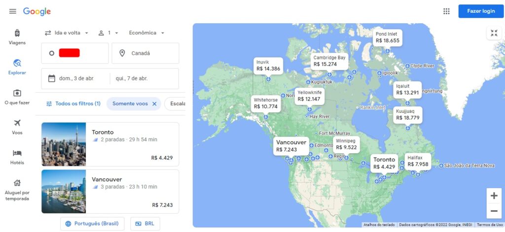505x232 pixels.
Task: Click the Whitehorse R$ 10.774 marker
Action: pos(266,103)
